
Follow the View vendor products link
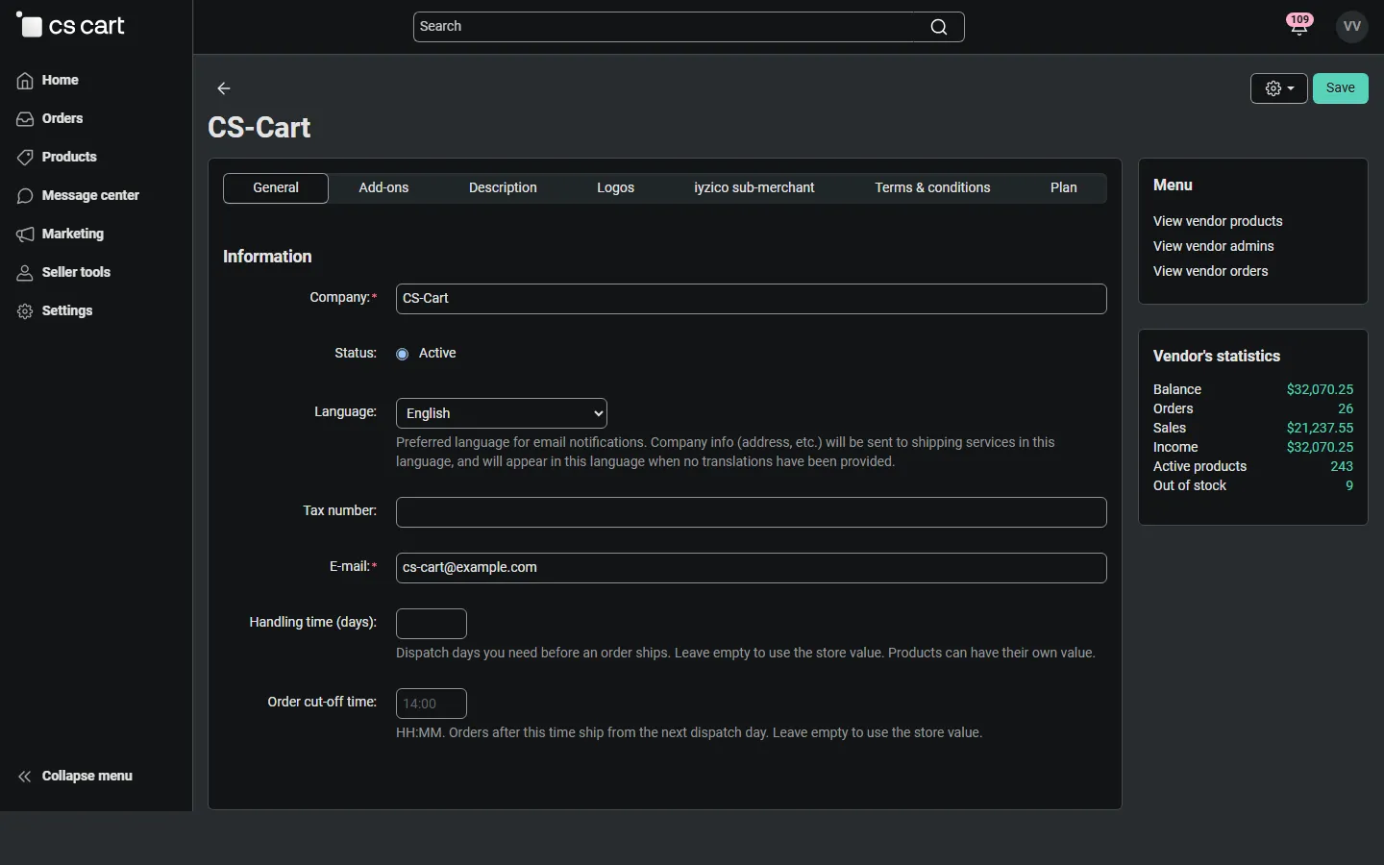tap(1218, 221)
